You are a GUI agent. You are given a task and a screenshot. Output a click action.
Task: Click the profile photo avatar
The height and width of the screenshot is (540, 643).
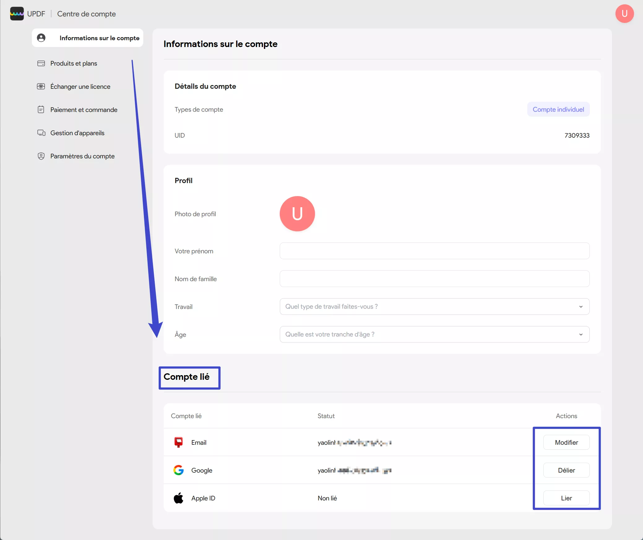point(297,214)
